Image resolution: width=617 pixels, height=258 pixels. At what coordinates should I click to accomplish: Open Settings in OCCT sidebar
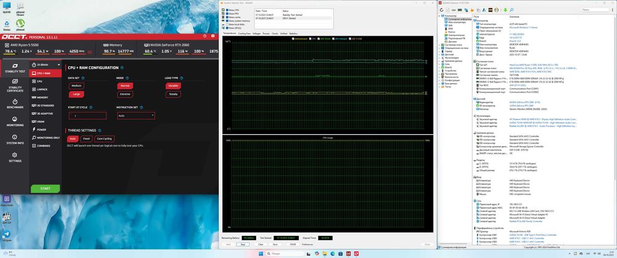[15, 158]
